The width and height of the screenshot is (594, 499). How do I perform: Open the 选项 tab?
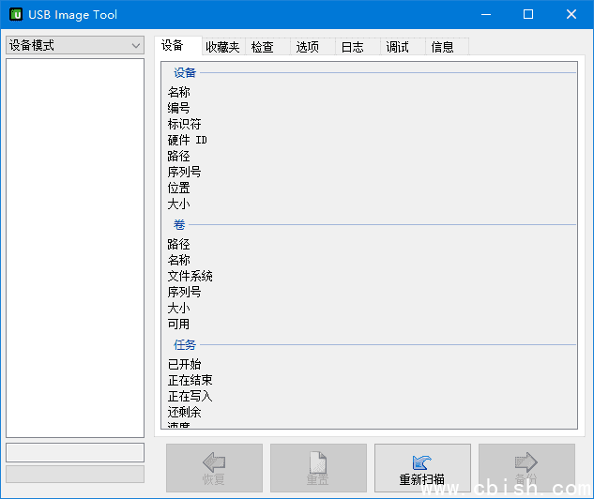312,47
